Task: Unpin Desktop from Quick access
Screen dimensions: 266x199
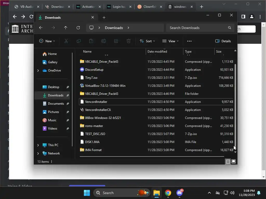Action: pos(68,87)
